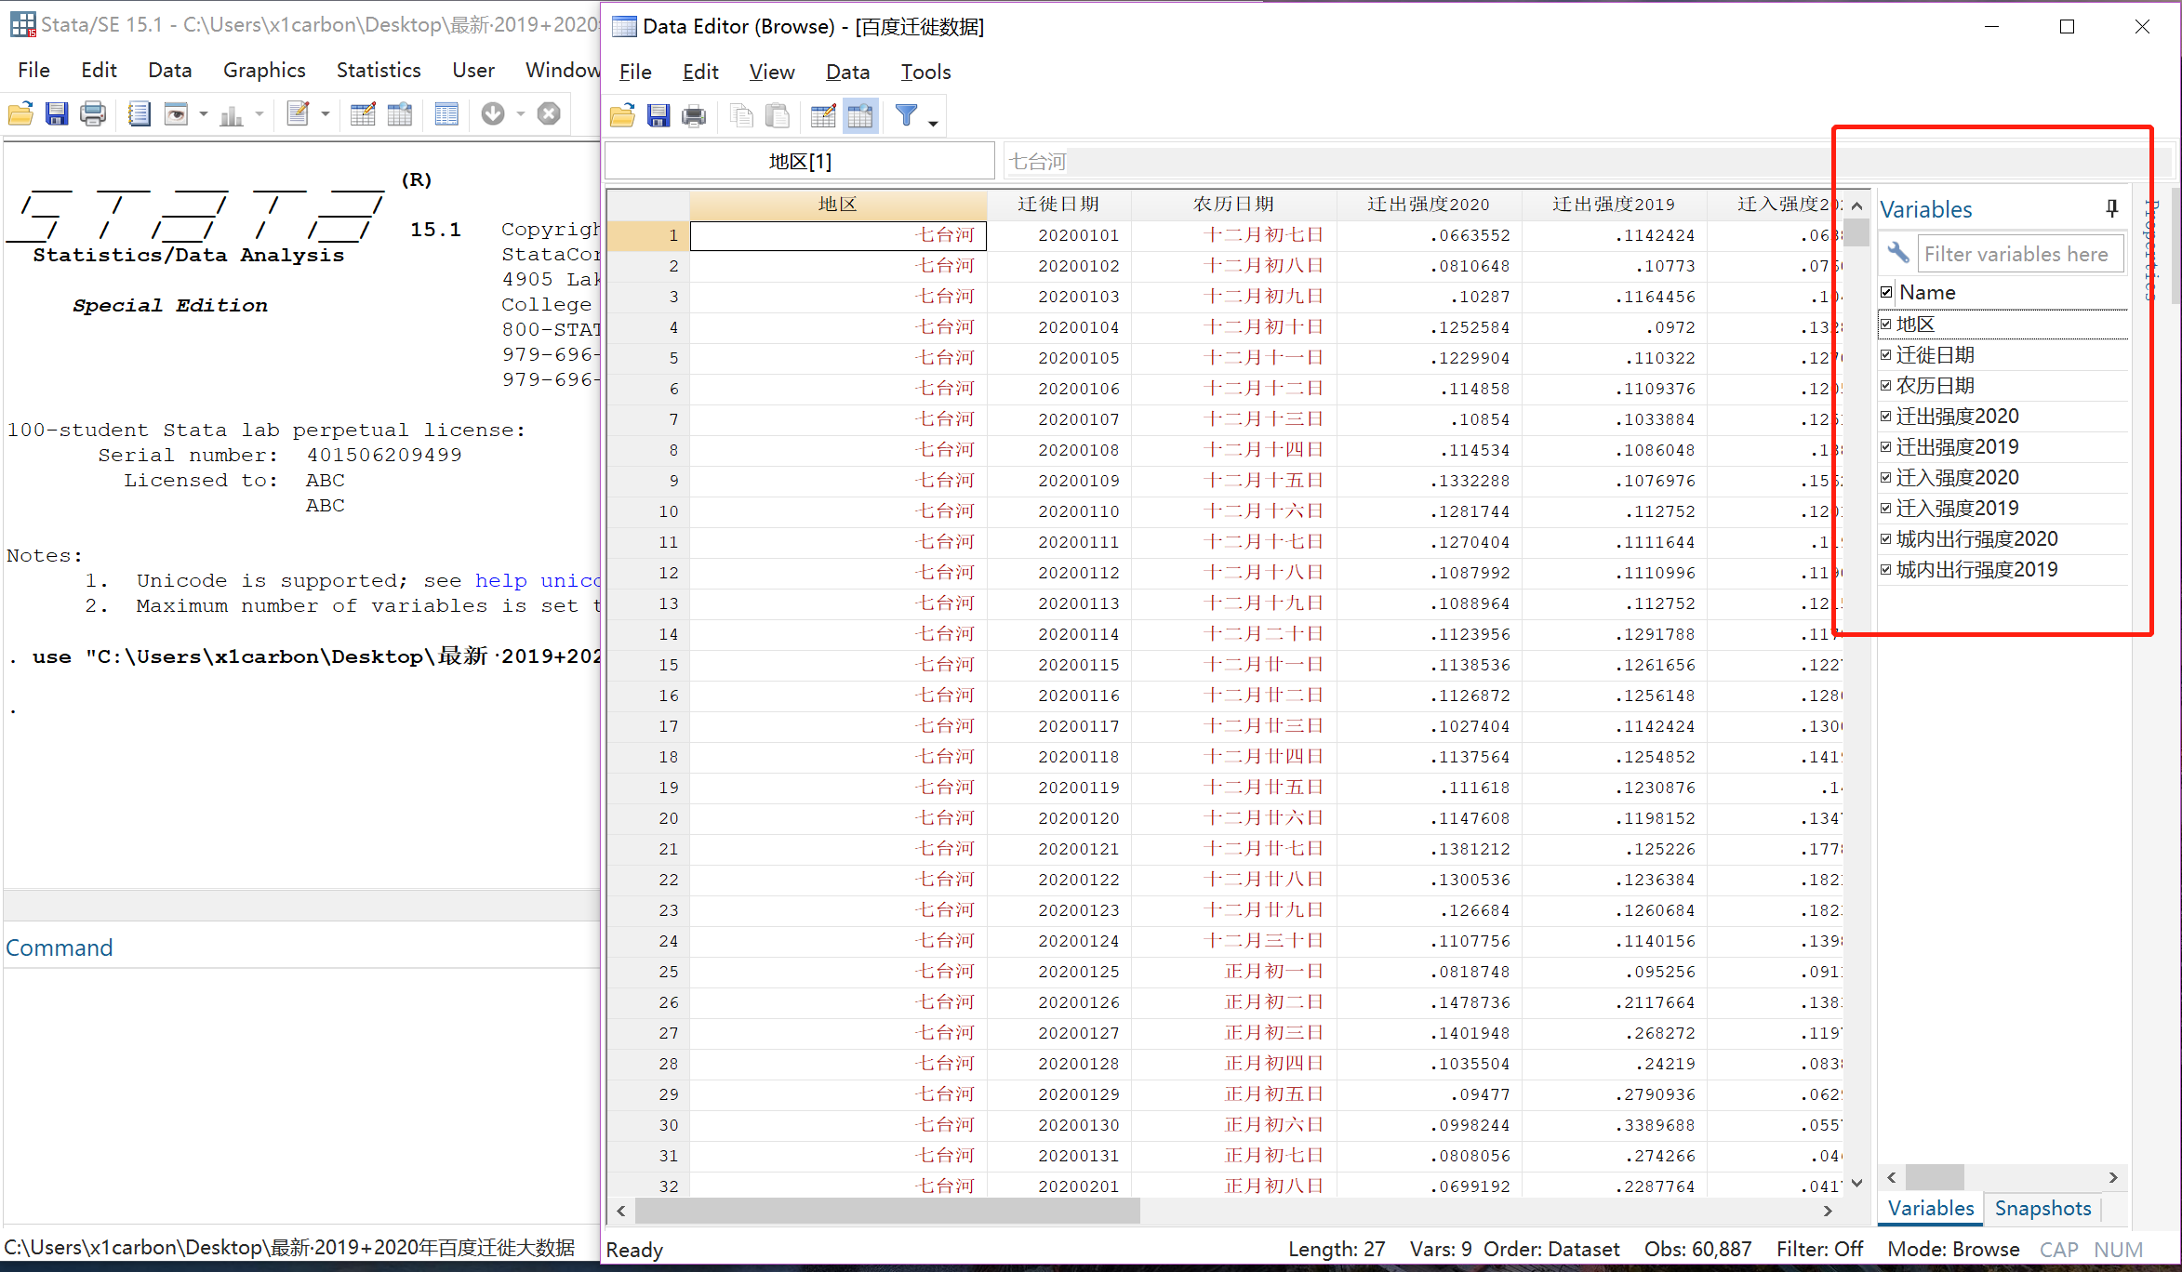Image resolution: width=2182 pixels, height=1272 pixels.
Task: Click the save icon in Data Editor toolbar
Action: [x=659, y=116]
